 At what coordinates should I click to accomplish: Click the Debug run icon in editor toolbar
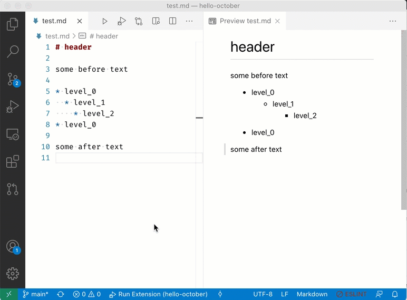coord(121,21)
